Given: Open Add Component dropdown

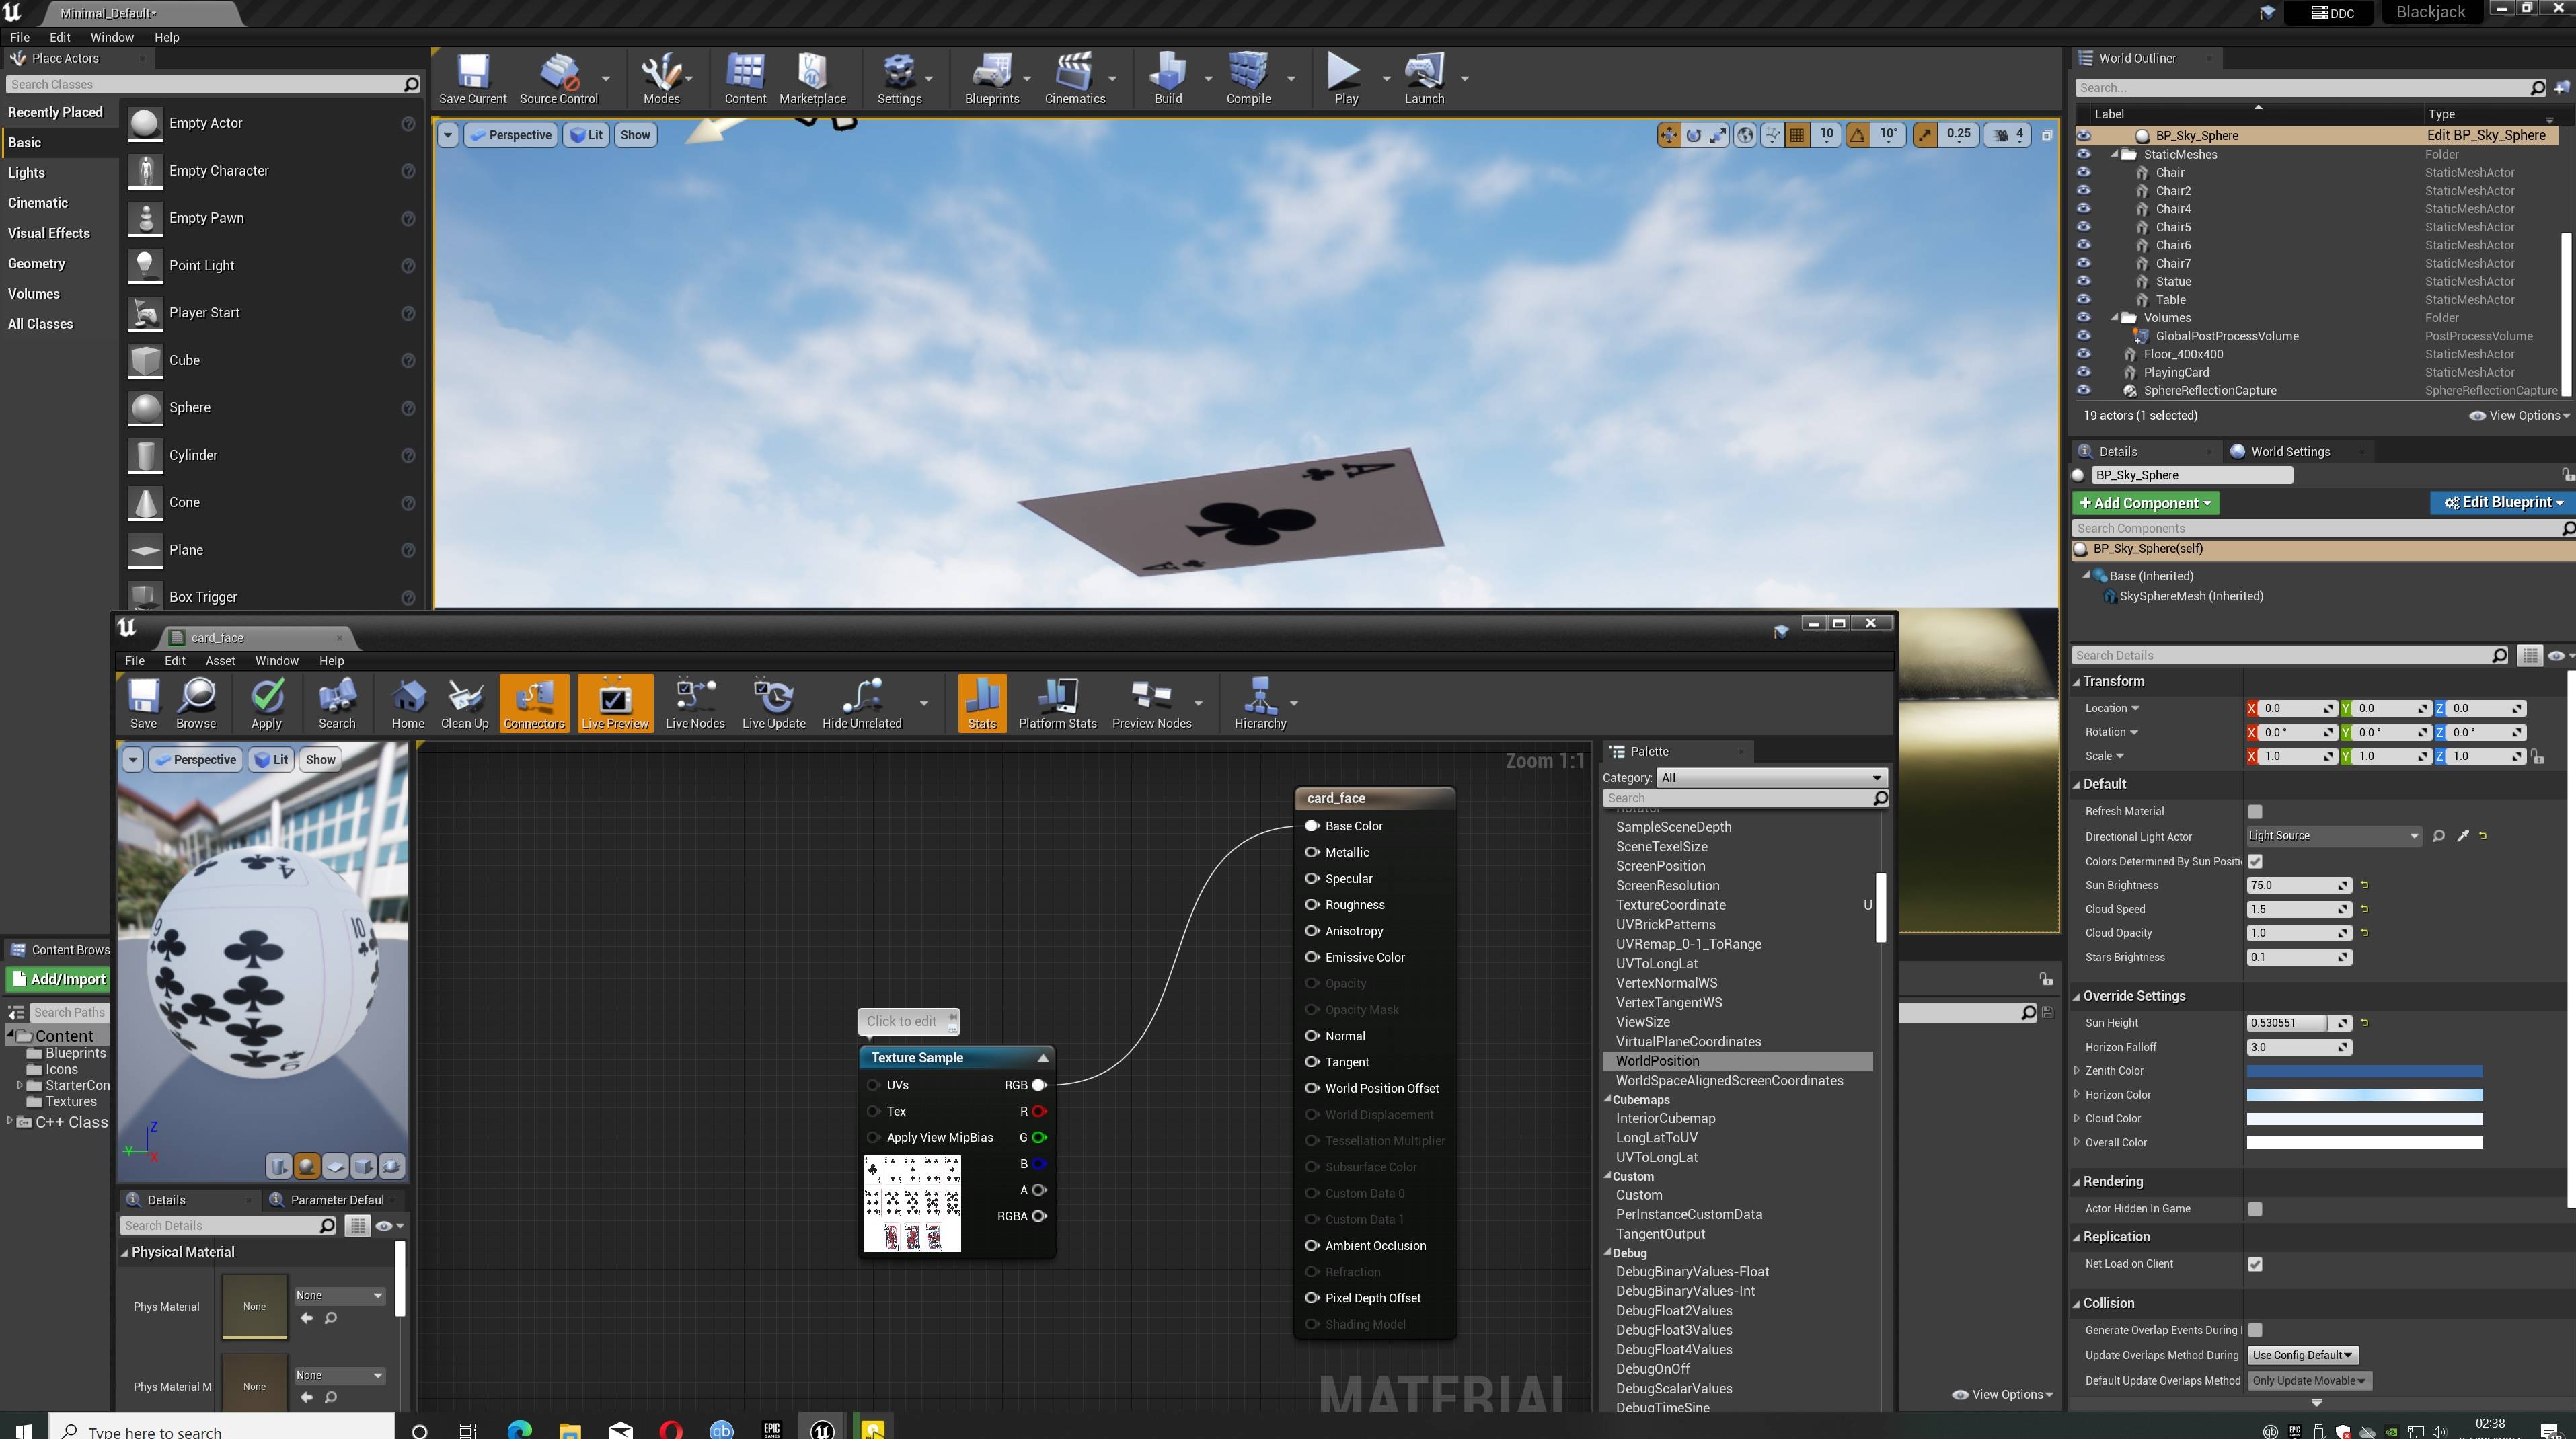Looking at the screenshot, I should pos(2145,503).
